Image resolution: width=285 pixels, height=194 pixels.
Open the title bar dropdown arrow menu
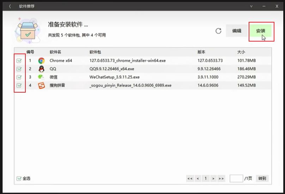pyautogui.click(x=251, y=6)
